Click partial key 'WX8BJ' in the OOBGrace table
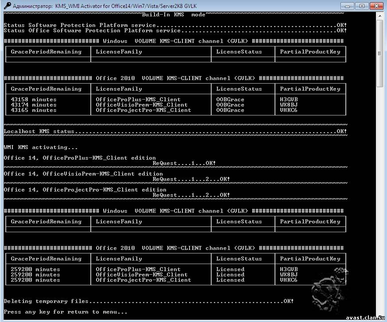Viewport: 387px width, 322px height. tap(289, 105)
